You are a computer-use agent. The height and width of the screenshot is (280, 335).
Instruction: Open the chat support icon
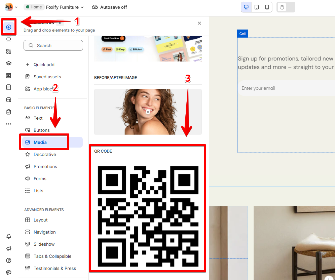coord(9,273)
